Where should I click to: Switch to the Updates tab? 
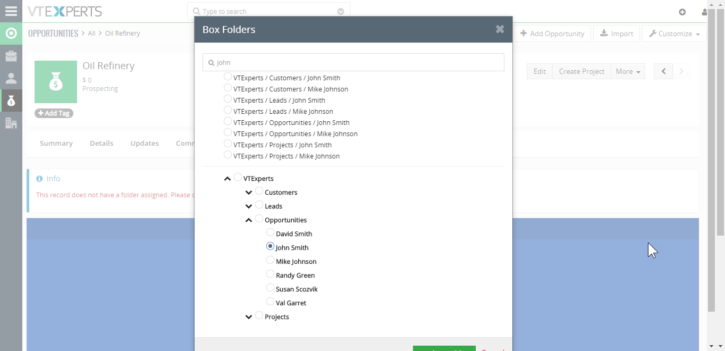tap(145, 143)
